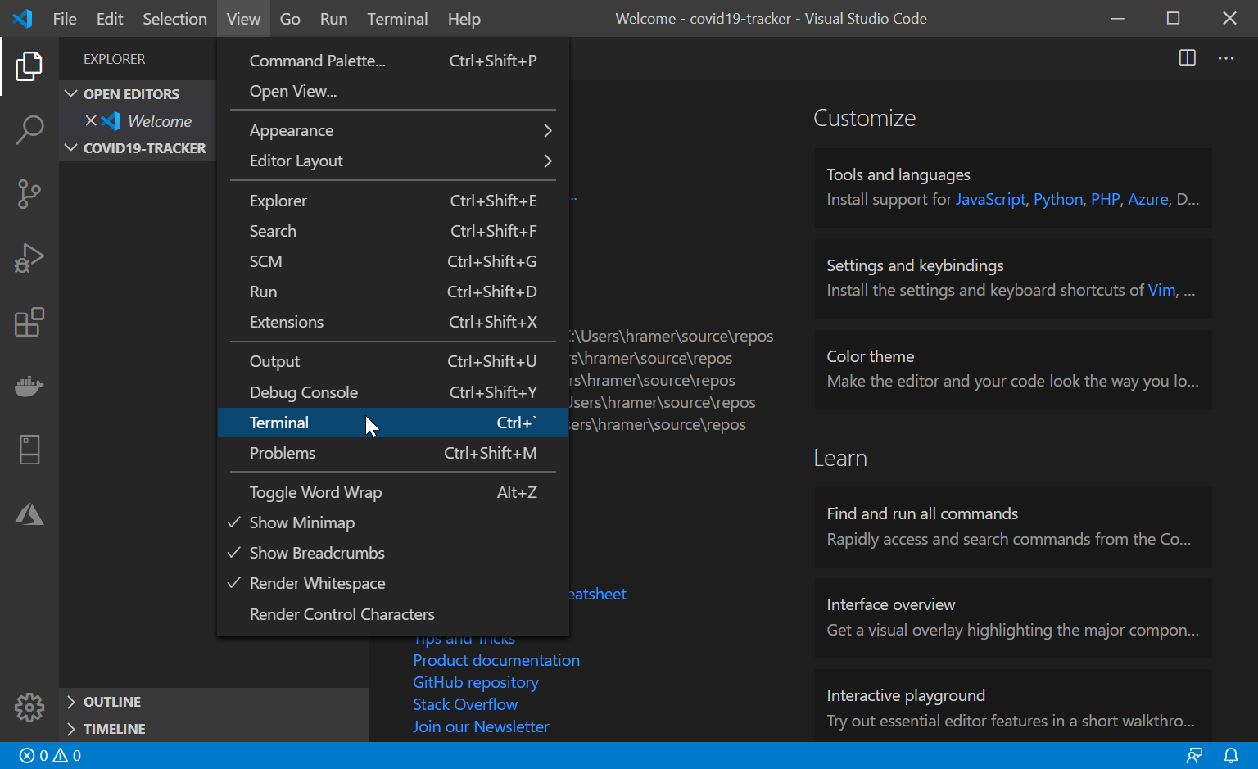Select highlighted Terminal entry in View menu
The height and width of the screenshot is (769, 1258).
pyautogui.click(x=393, y=423)
